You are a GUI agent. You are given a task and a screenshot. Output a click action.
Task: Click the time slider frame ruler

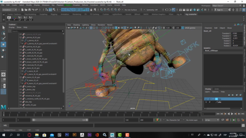102,114
